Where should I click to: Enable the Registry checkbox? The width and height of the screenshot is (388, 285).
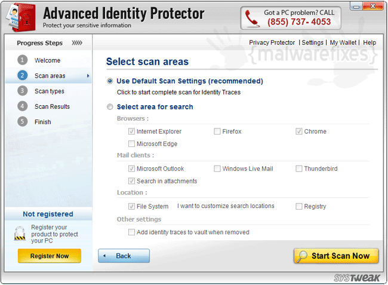299,206
